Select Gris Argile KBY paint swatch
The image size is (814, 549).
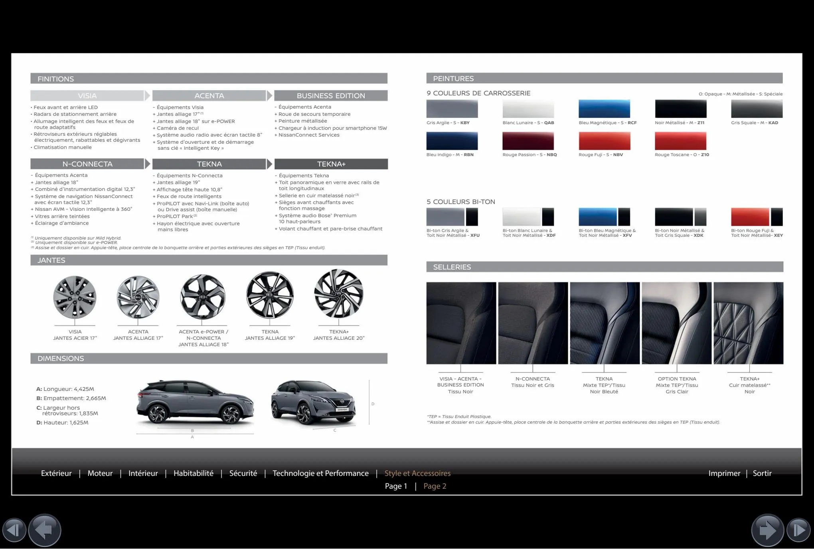(x=452, y=109)
